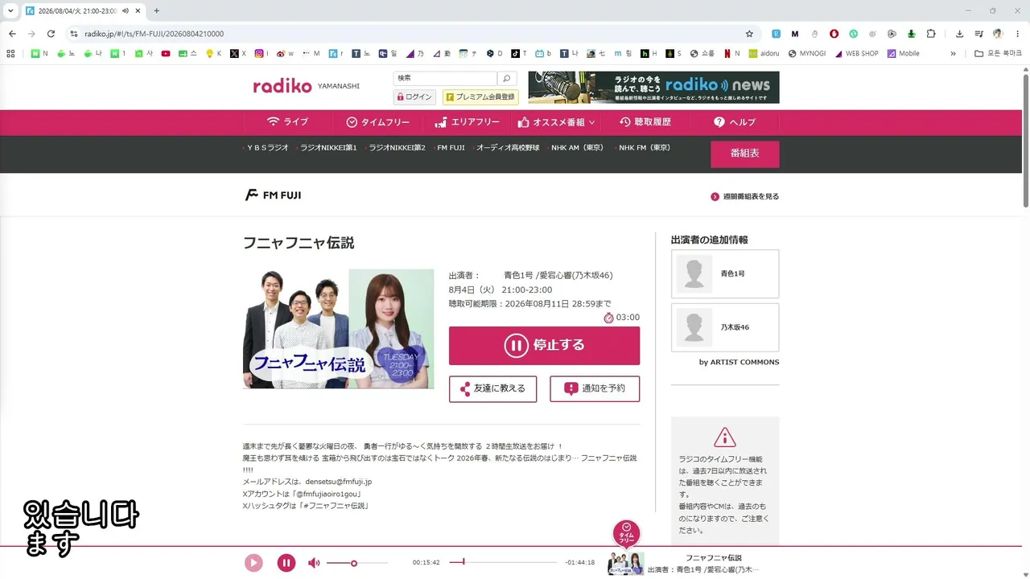The height and width of the screenshot is (579, 1030).
Task: Open the 모든 북마크 folder
Action: 998,54
